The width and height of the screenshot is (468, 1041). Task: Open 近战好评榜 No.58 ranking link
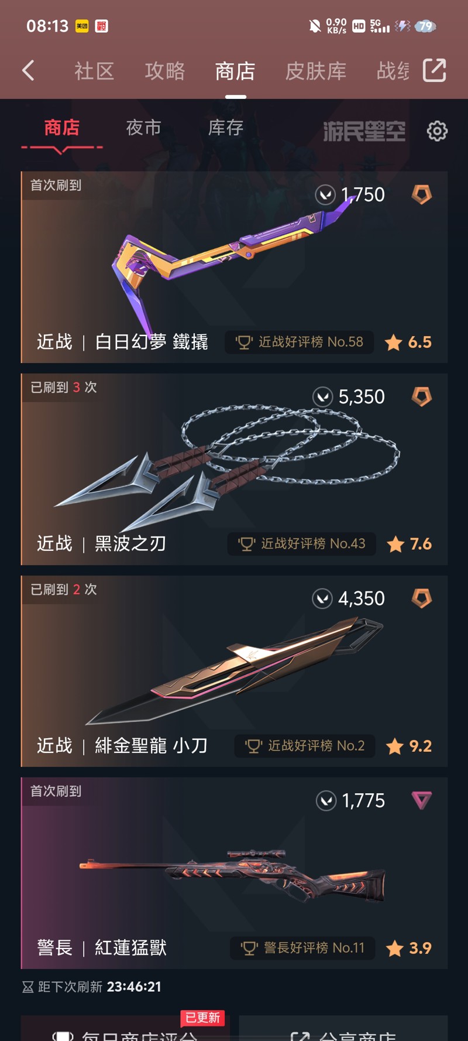[299, 342]
